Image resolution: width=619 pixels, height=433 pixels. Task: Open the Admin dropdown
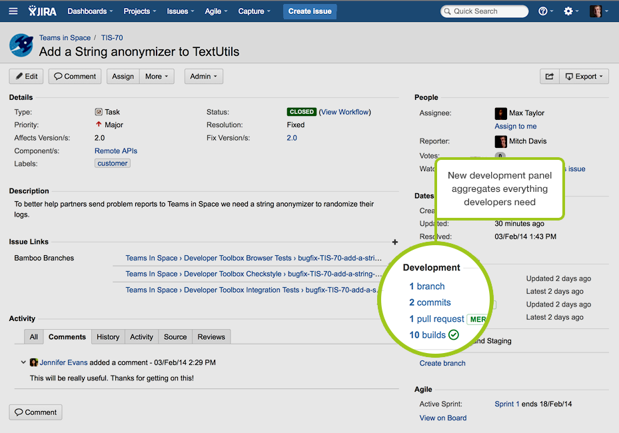pos(204,76)
